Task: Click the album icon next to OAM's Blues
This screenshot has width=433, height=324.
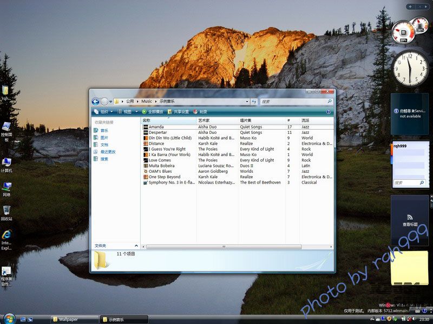Action: (146, 171)
